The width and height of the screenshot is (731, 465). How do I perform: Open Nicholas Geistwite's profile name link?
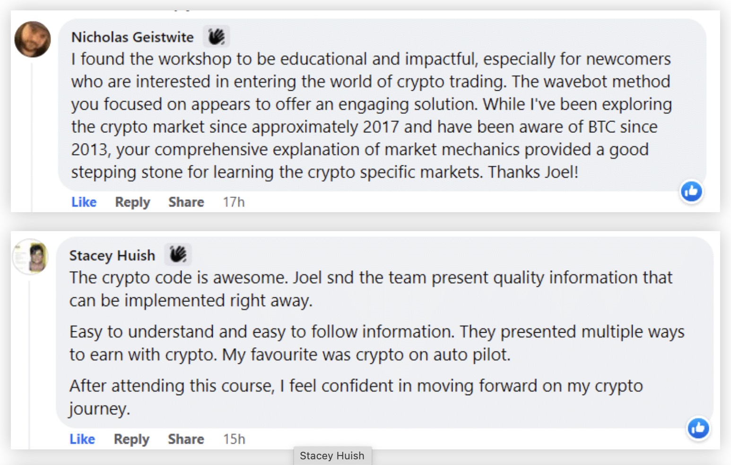(132, 37)
